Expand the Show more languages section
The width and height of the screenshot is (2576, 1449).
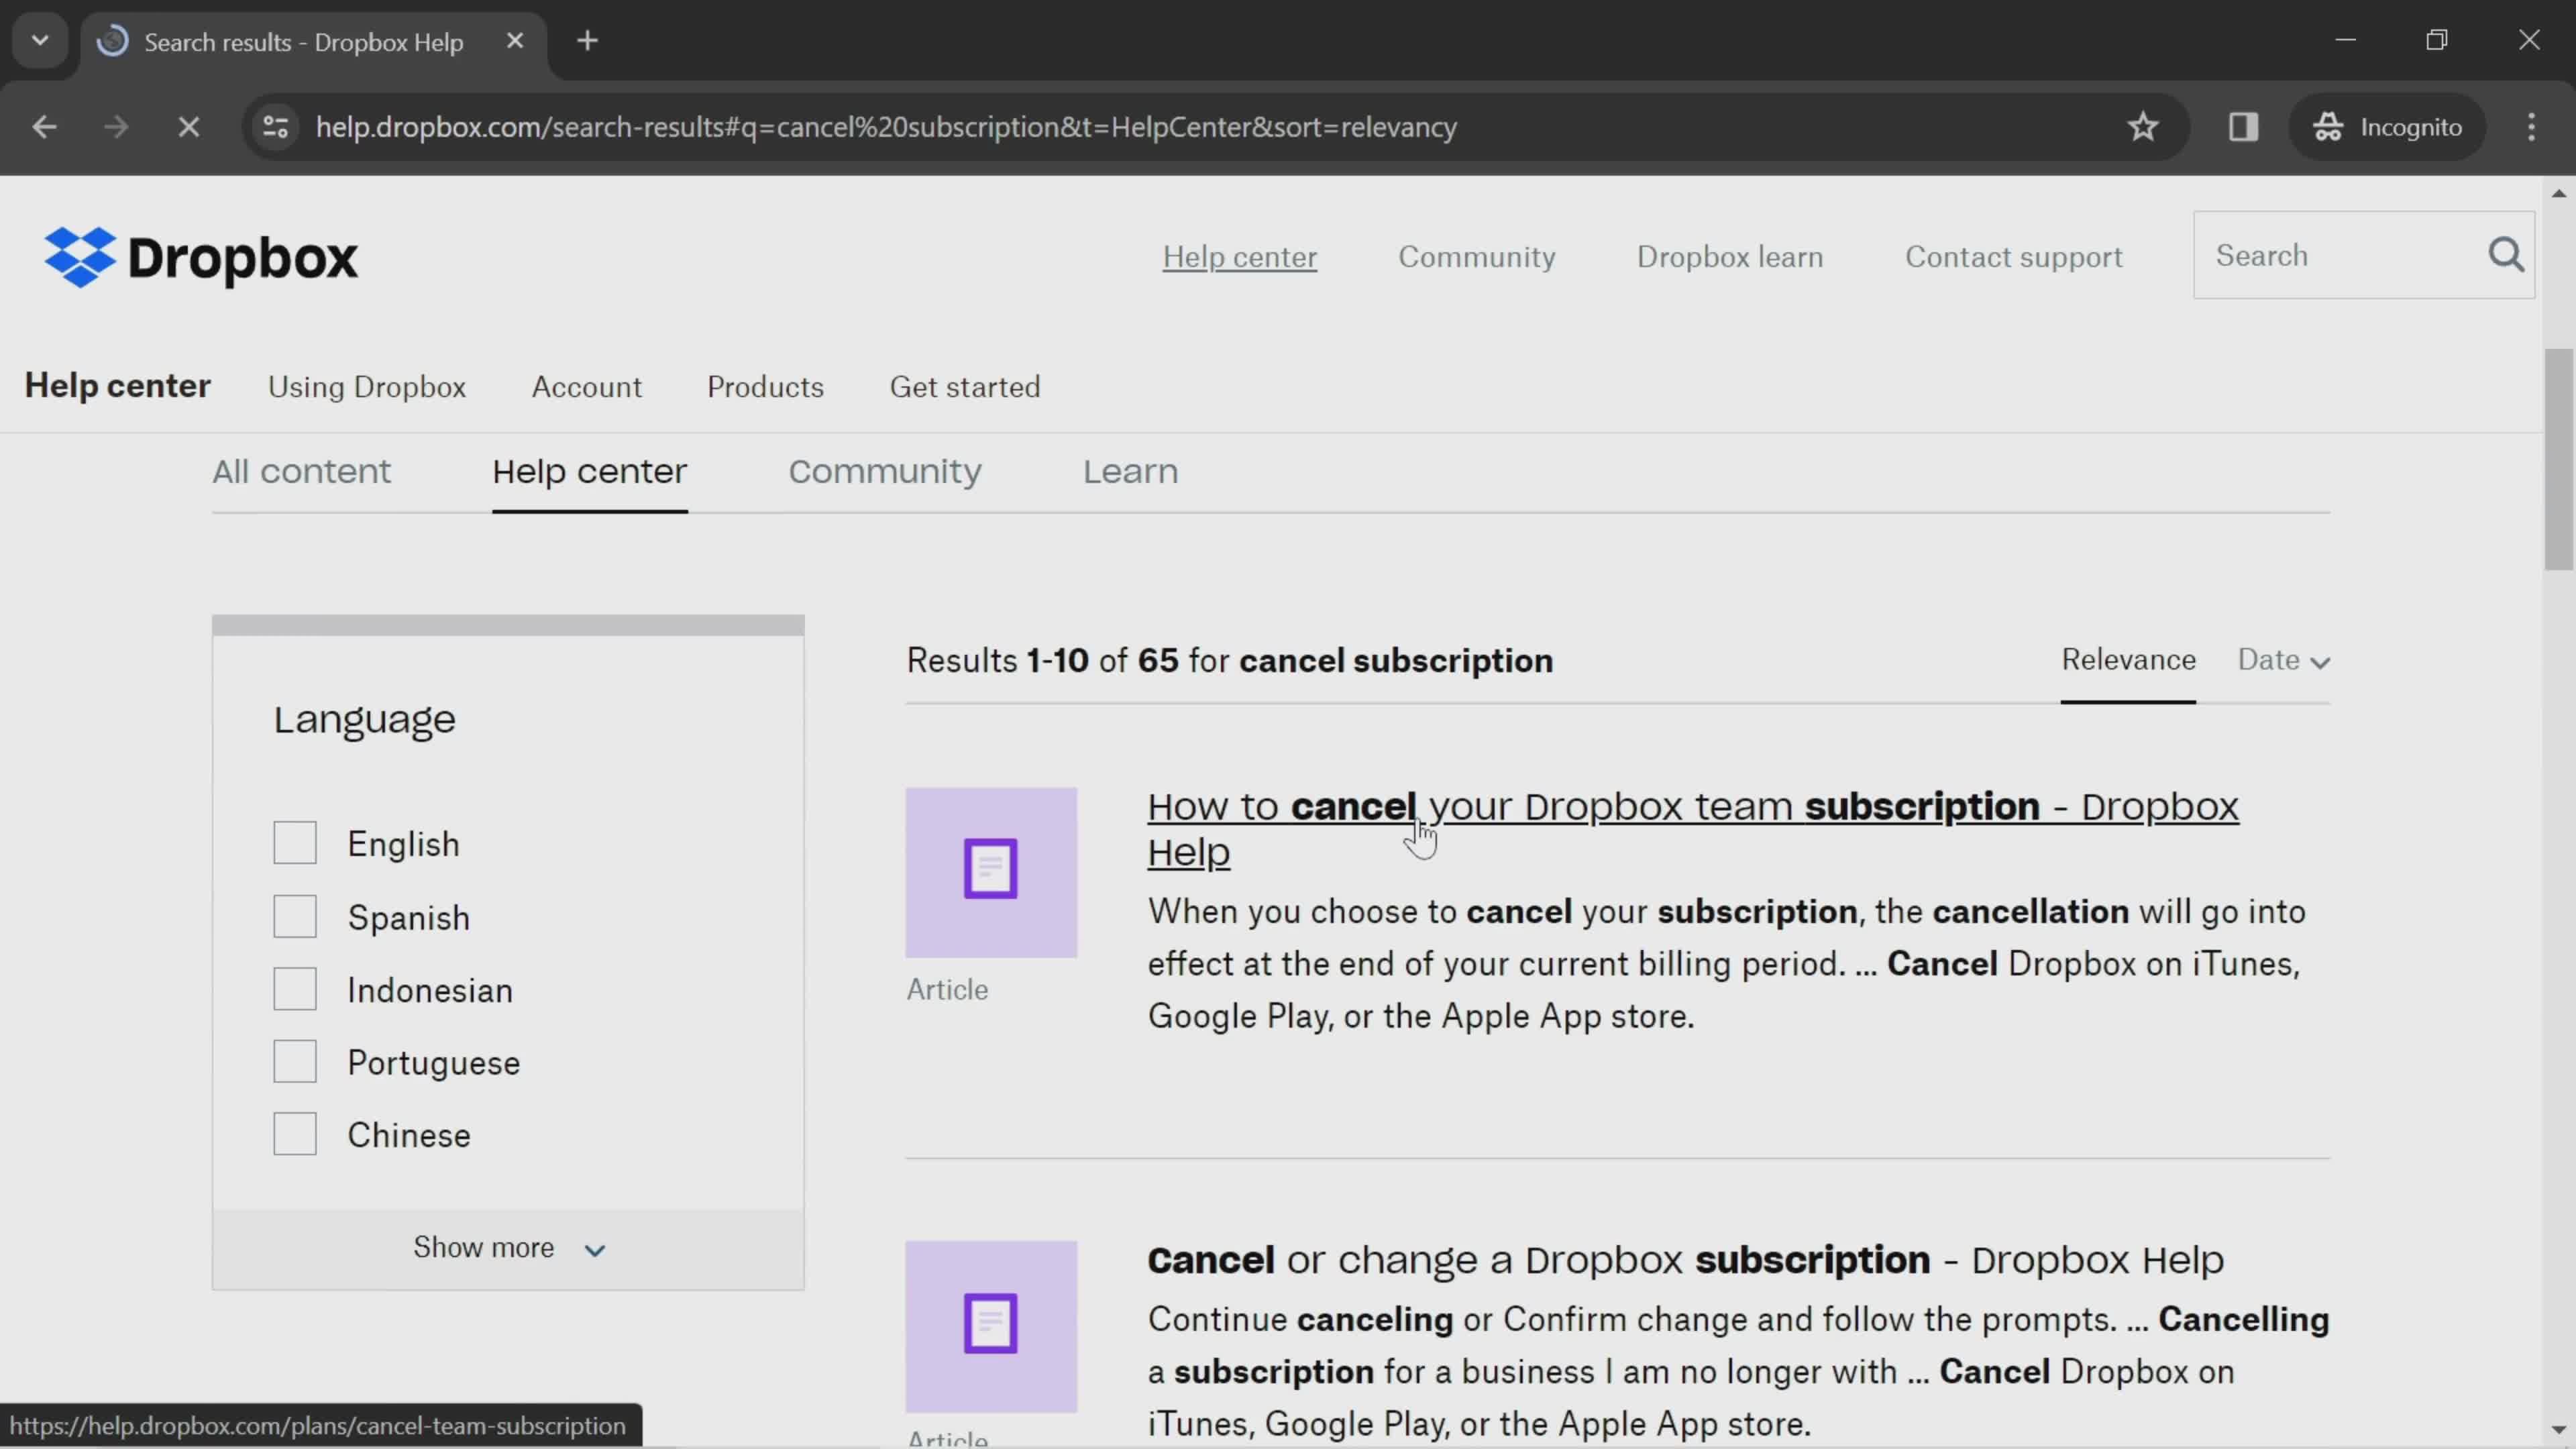pos(510,1247)
